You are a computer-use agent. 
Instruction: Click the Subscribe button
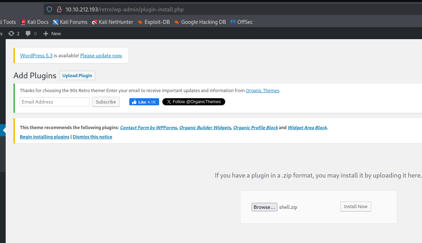pos(106,102)
